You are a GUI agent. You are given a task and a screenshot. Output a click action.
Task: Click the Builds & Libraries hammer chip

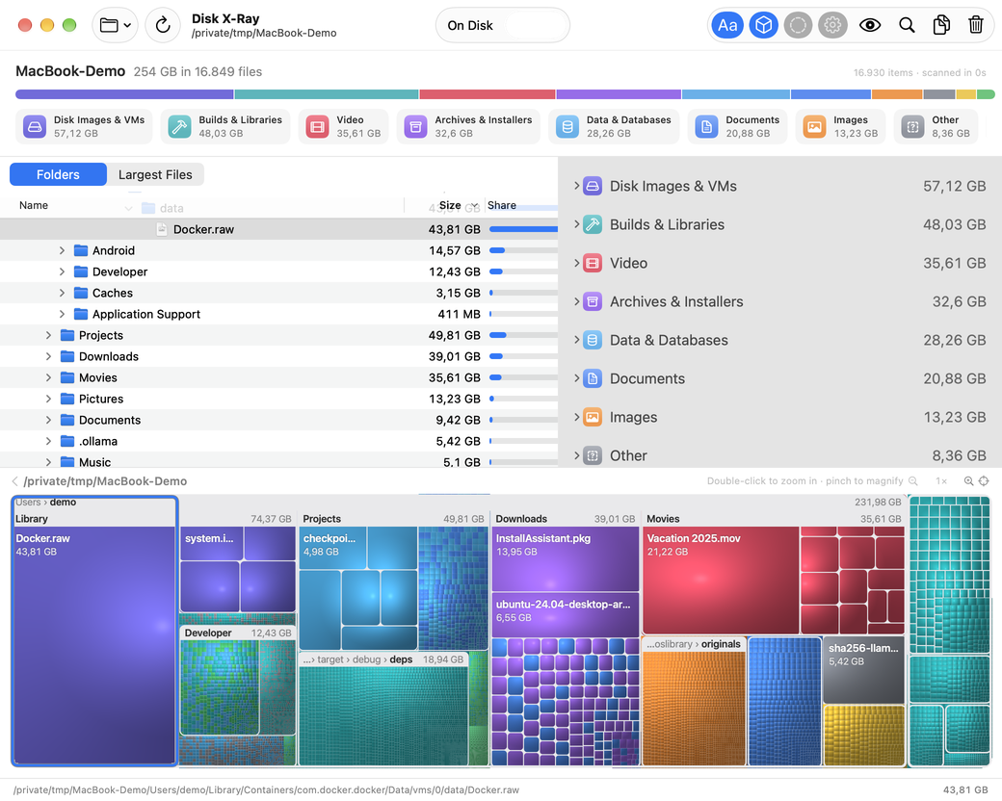(224, 126)
